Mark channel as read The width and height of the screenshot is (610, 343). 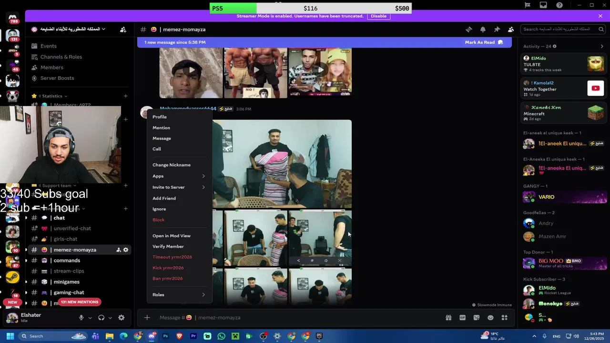tap(484, 42)
